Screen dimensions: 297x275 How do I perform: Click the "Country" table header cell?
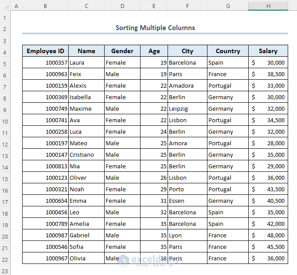[227, 51]
